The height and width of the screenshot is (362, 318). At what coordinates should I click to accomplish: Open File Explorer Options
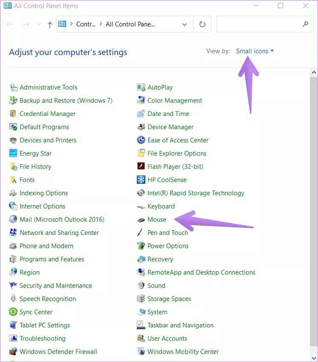click(x=177, y=153)
